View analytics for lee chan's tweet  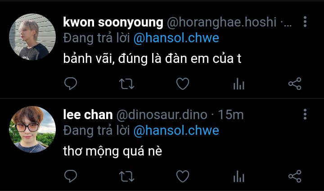pyautogui.click(x=239, y=176)
